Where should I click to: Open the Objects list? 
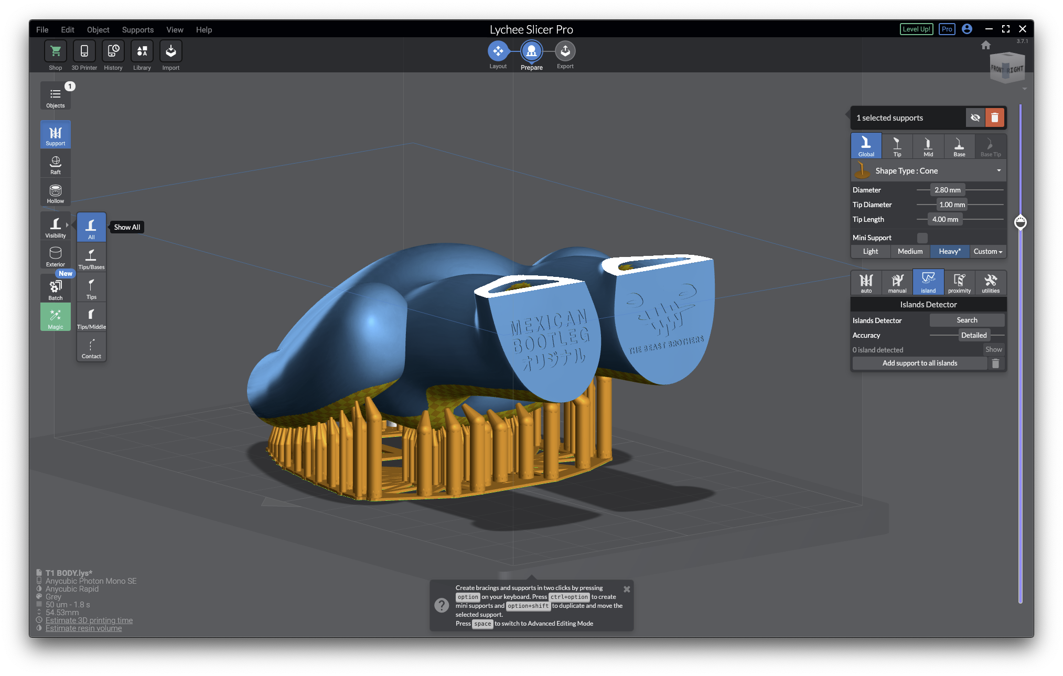point(55,96)
